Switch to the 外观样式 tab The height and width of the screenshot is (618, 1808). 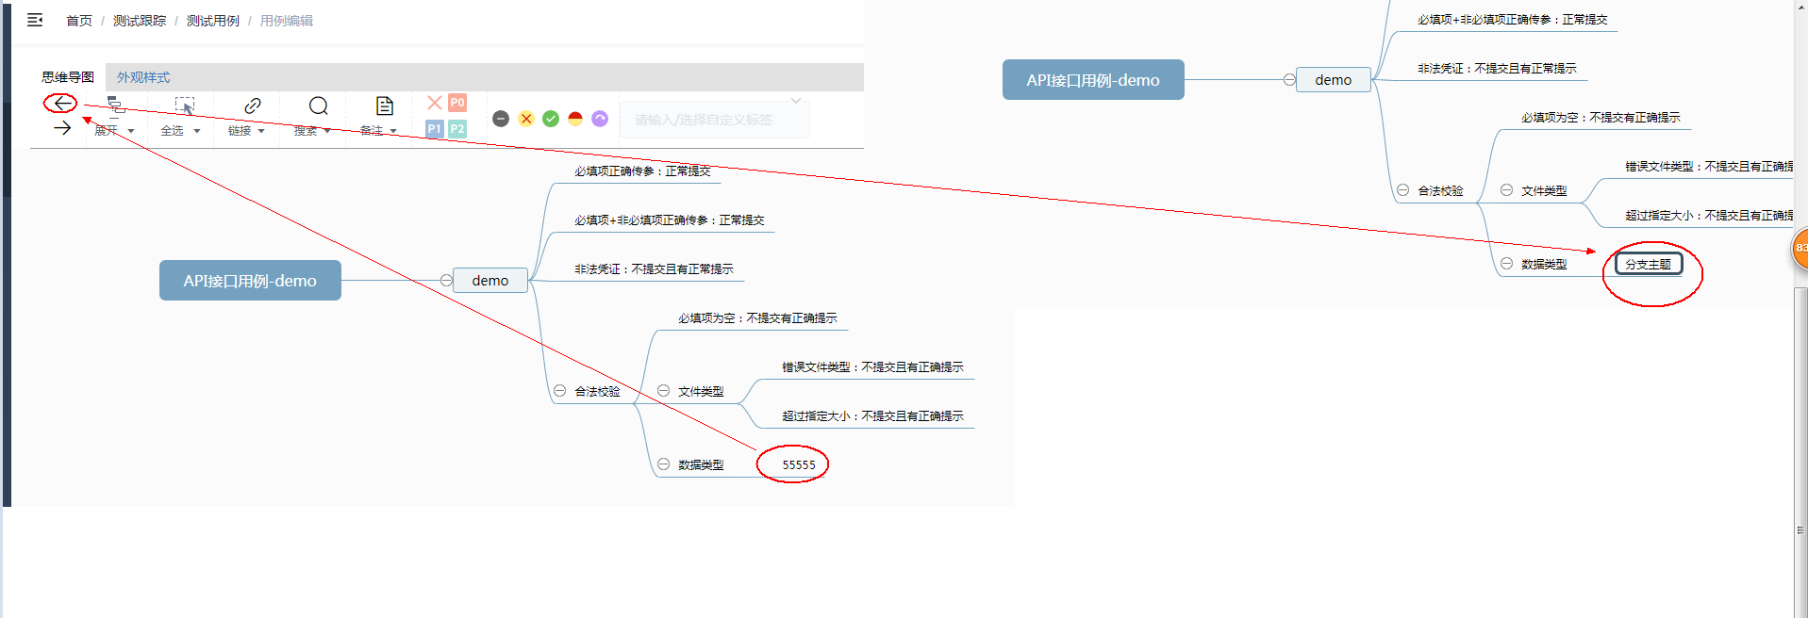143,77
